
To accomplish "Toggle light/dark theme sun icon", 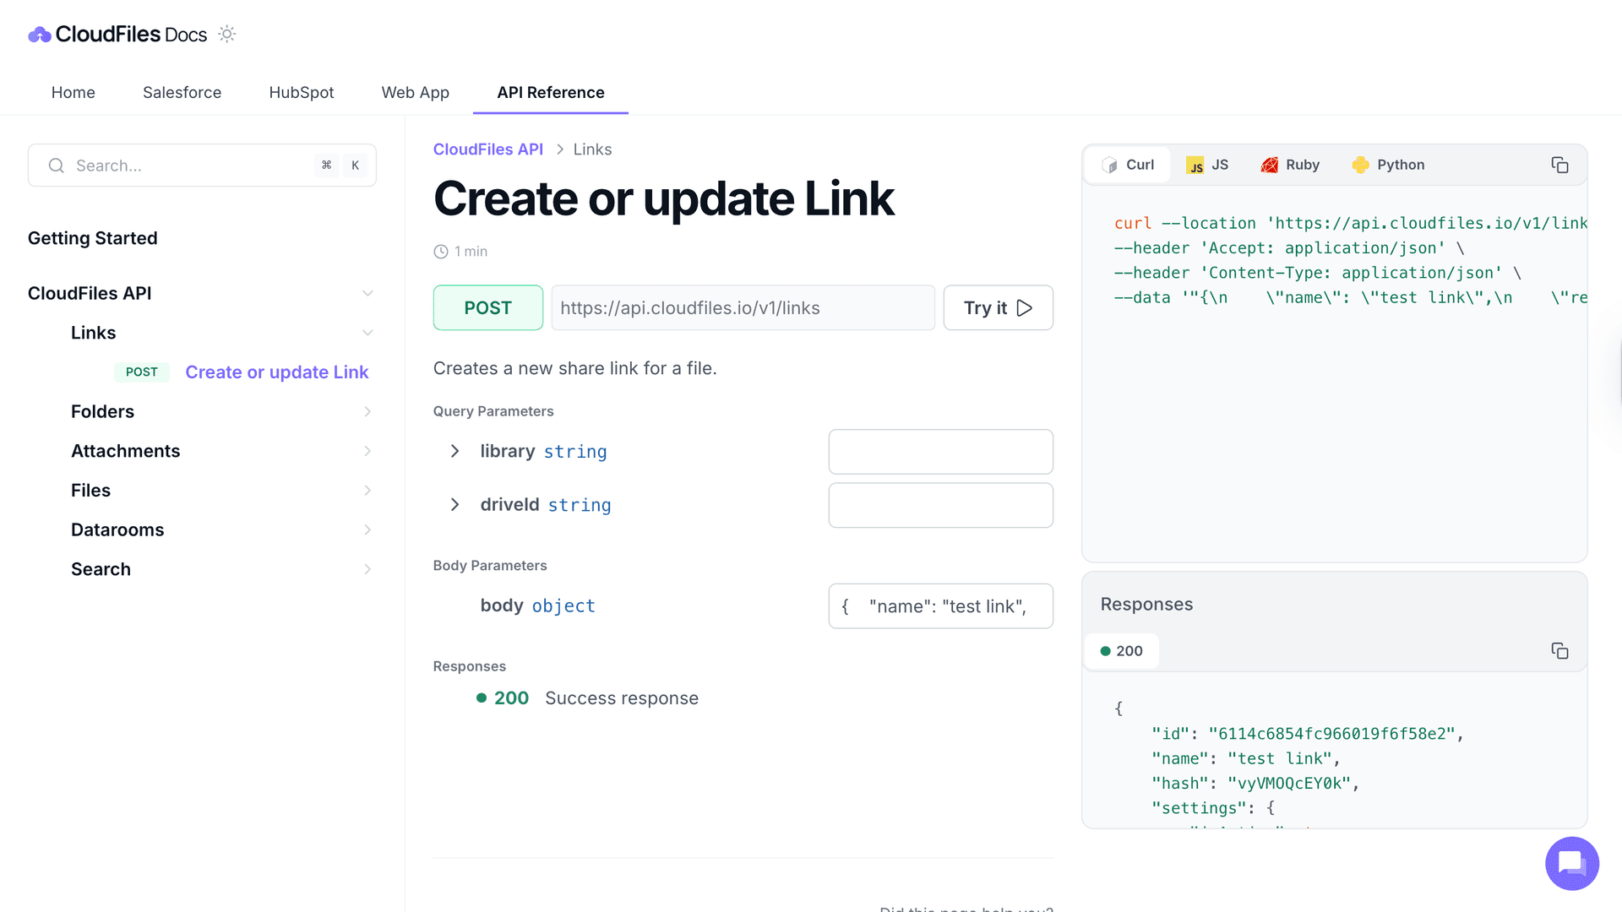I will (x=226, y=34).
